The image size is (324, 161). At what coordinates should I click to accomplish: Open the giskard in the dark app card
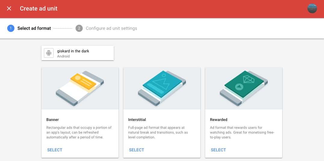pyautogui.click(x=78, y=53)
